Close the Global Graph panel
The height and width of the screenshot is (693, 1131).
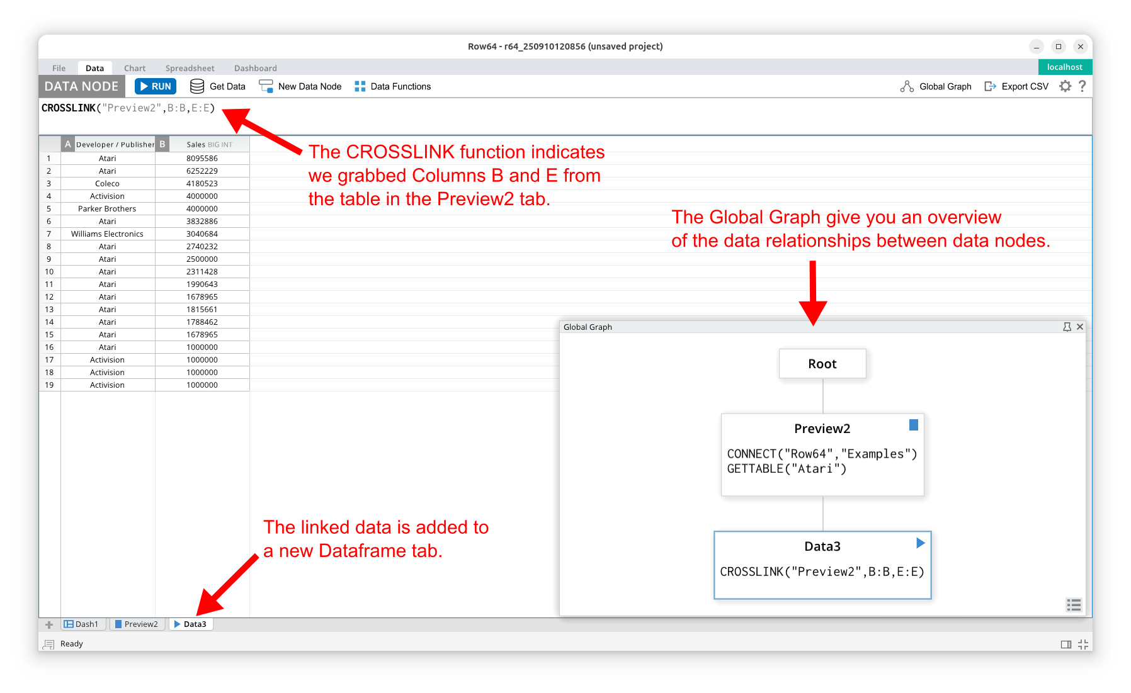point(1080,327)
